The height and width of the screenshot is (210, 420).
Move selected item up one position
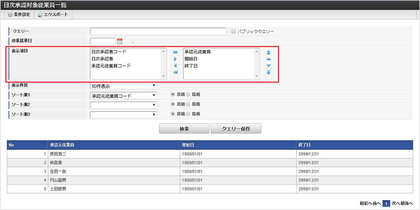tap(268, 59)
